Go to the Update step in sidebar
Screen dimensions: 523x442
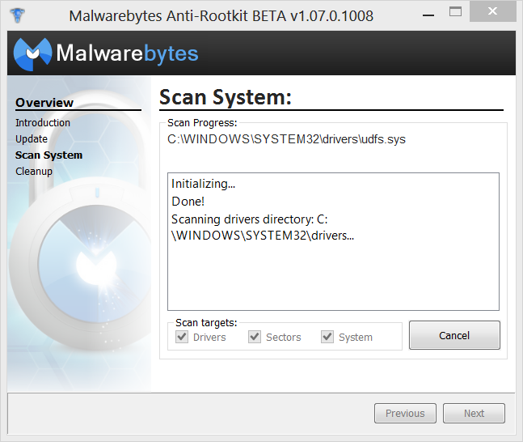tap(32, 139)
